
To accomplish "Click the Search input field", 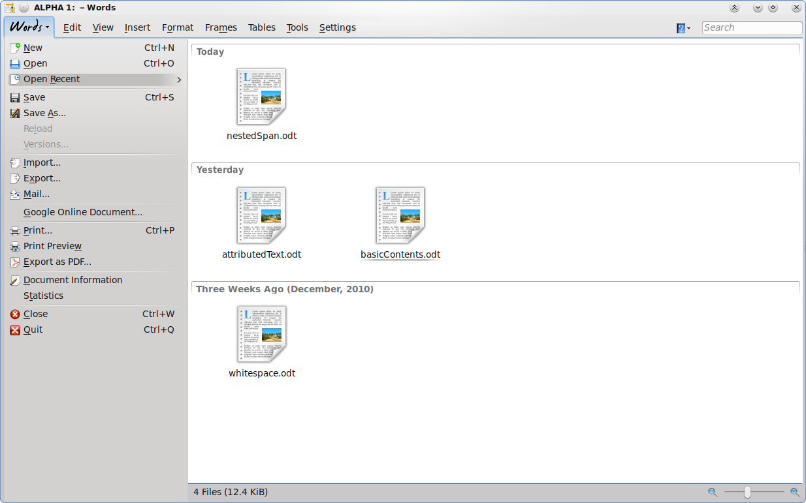I will click(752, 27).
